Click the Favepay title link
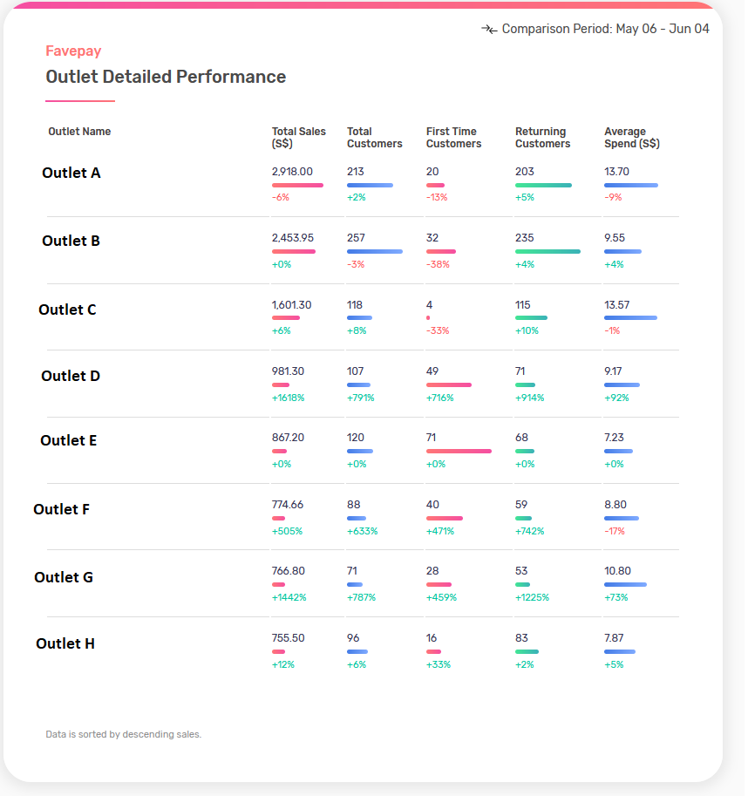The image size is (748, 796). 73,51
